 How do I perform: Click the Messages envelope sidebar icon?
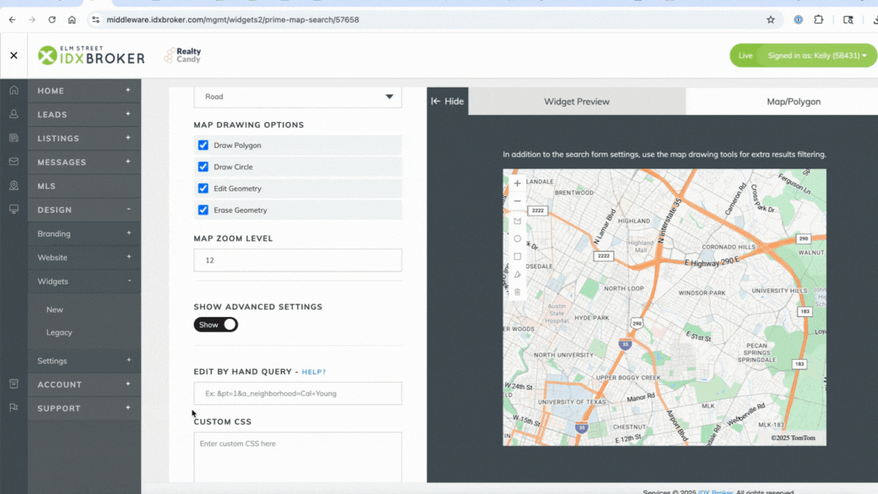click(14, 162)
